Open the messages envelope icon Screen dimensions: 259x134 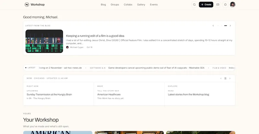pos(218,5)
